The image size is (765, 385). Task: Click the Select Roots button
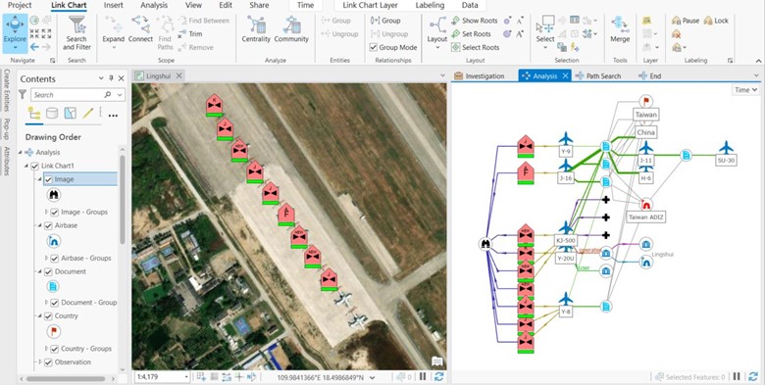475,47
